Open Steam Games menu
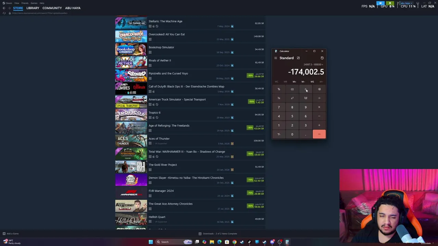Image resolution: width=438 pixels, height=246 pixels. point(34,3)
